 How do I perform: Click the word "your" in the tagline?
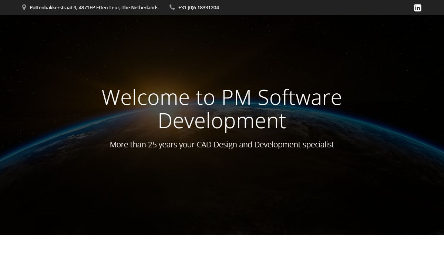[x=187, y=145]
